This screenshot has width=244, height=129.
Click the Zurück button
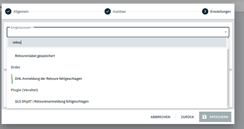pos(187,117)
